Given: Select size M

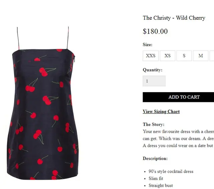Looking at the screenshot, I should 201,56.
